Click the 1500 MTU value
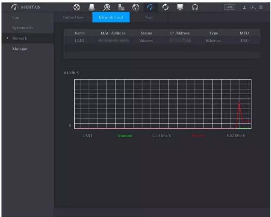The height and width of the screenshot is (217, 271). coord(244,40)
